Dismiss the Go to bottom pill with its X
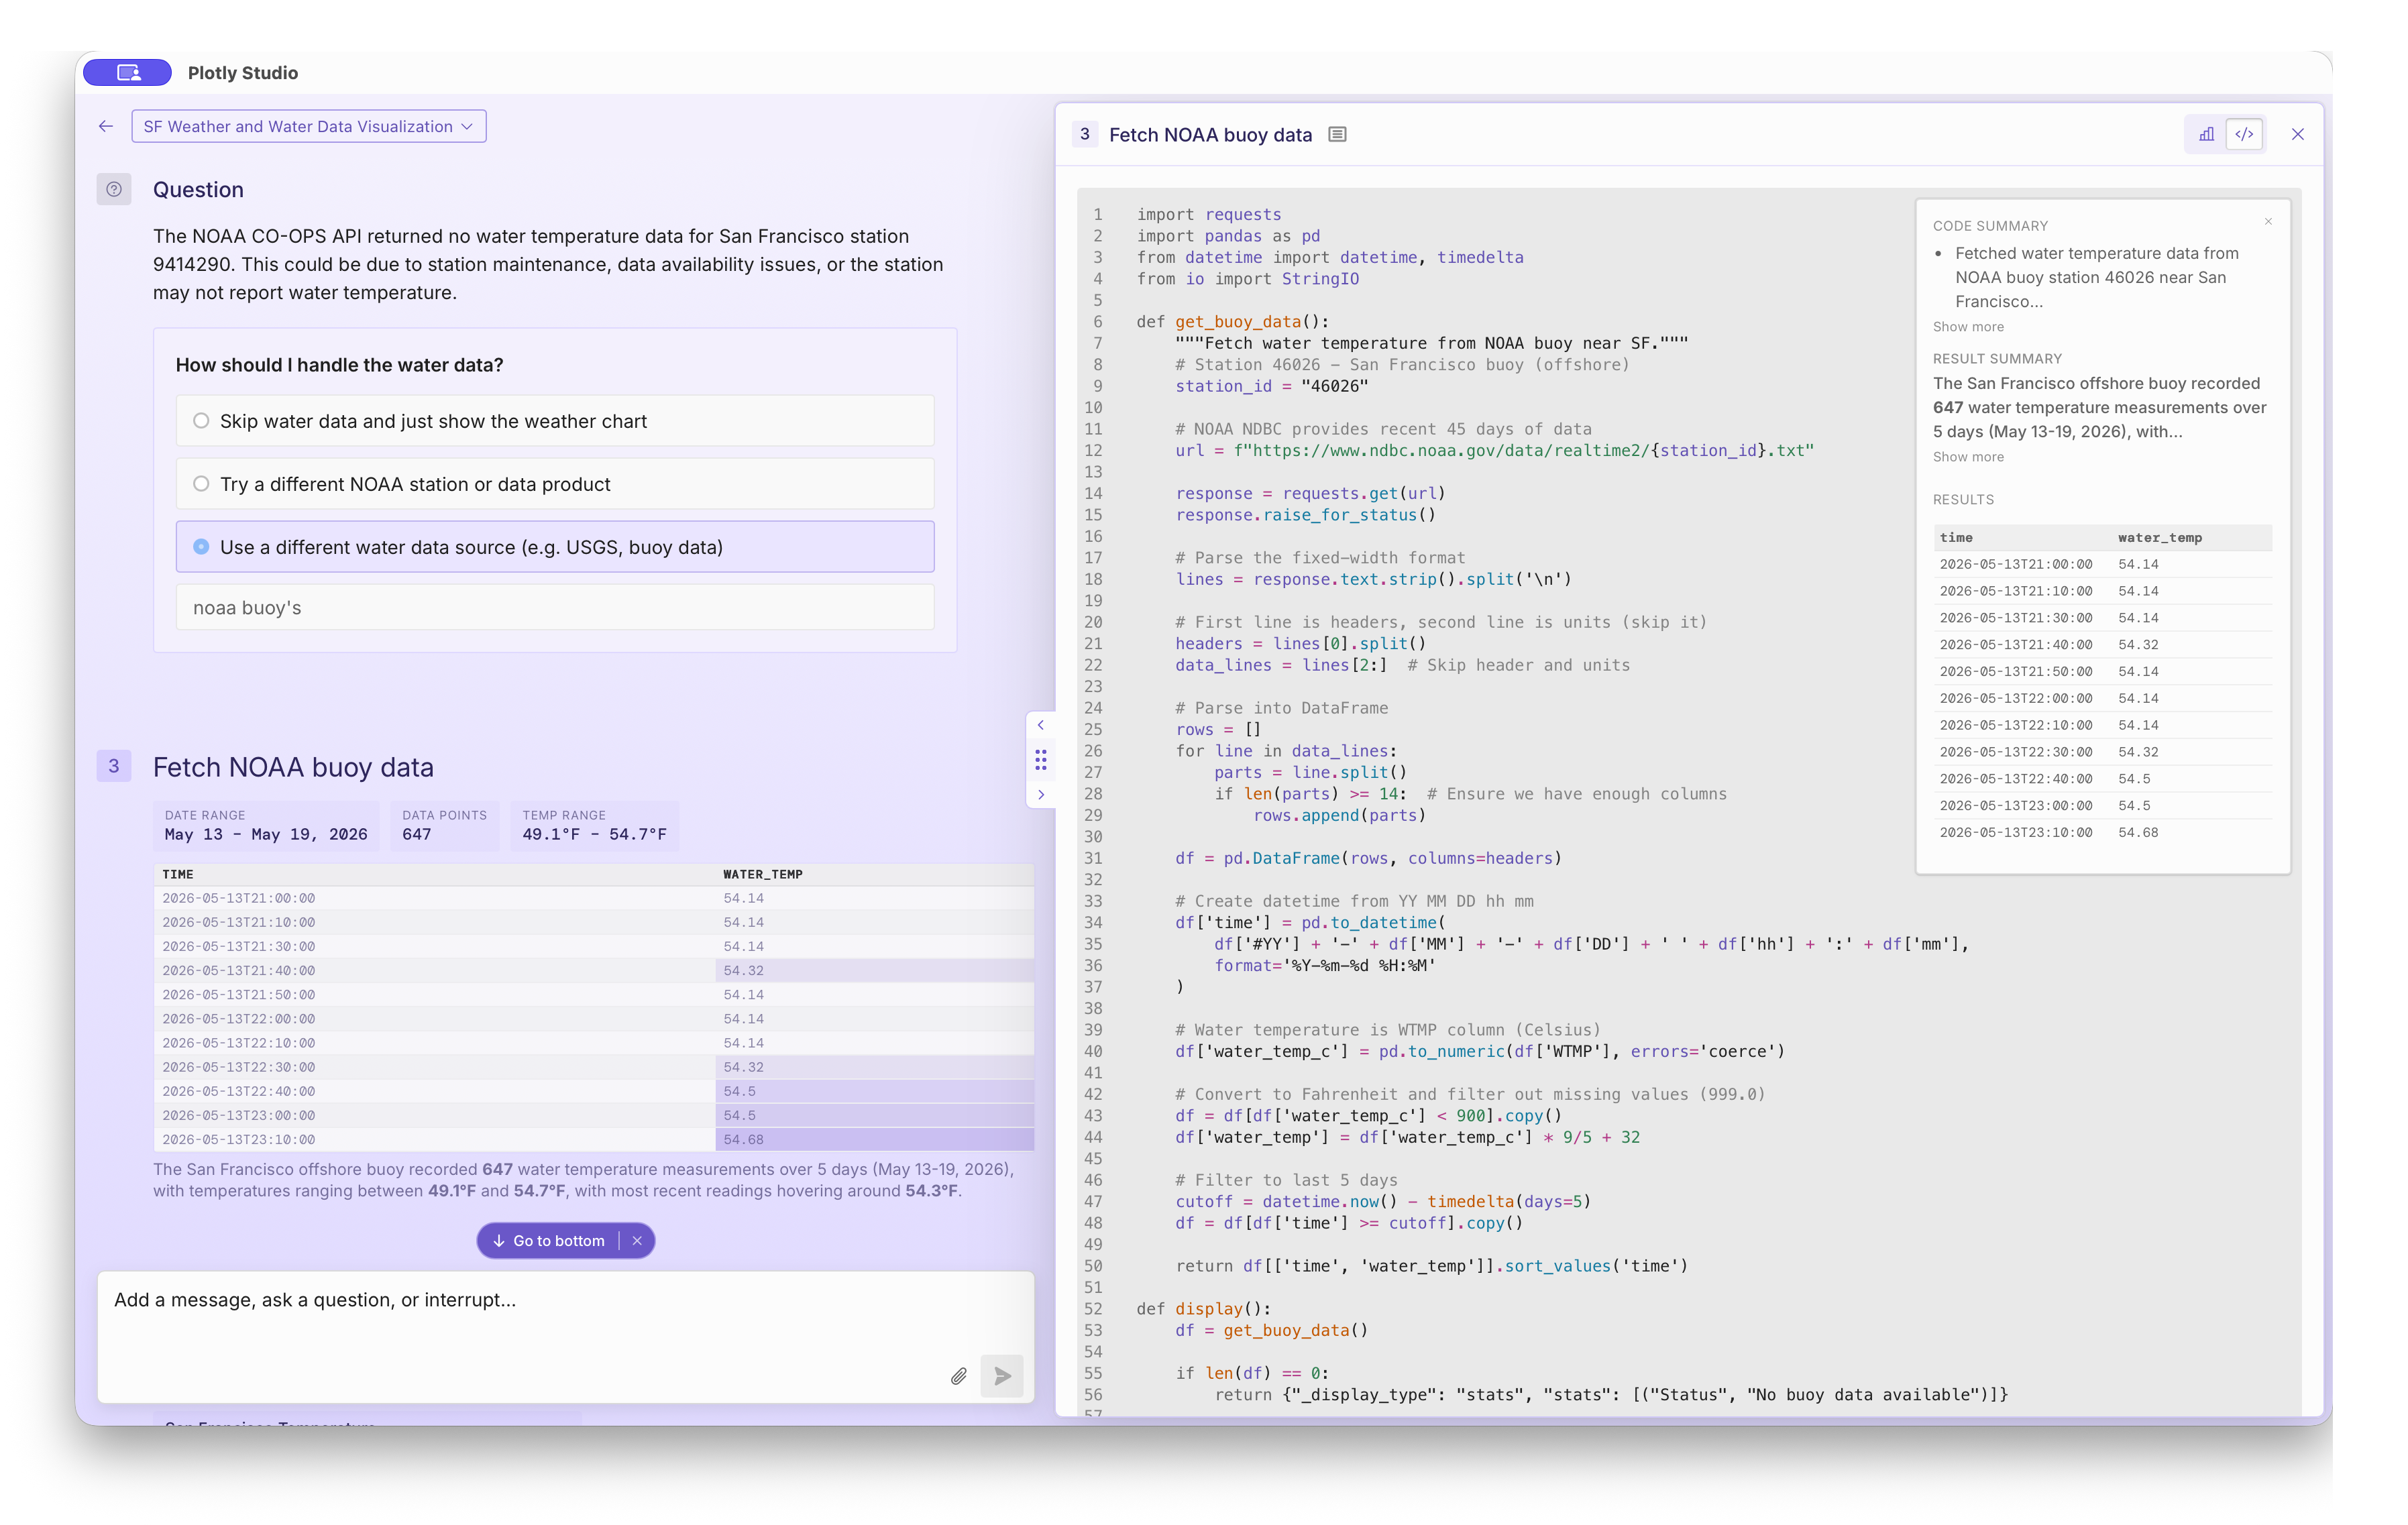The height and width of the screenshot is (1525, 2408). pos(637,1240)
